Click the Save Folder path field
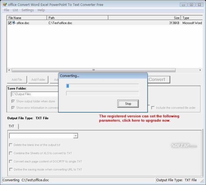The height and width of the screenshot is (185, 206). click(x=34, y=94)
